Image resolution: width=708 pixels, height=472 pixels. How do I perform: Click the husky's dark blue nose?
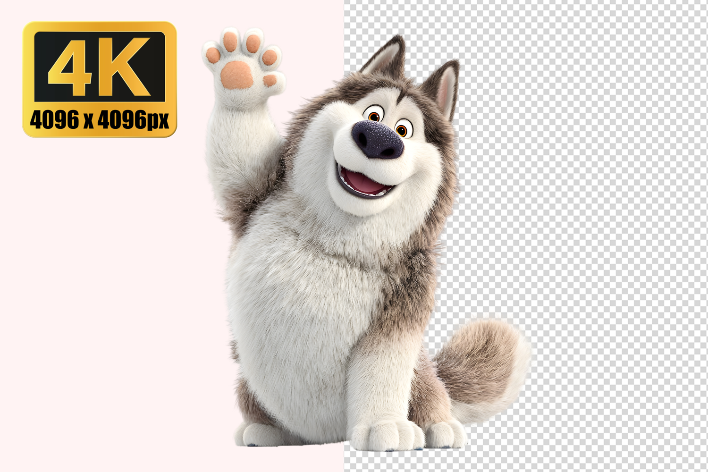coord(378,140)
